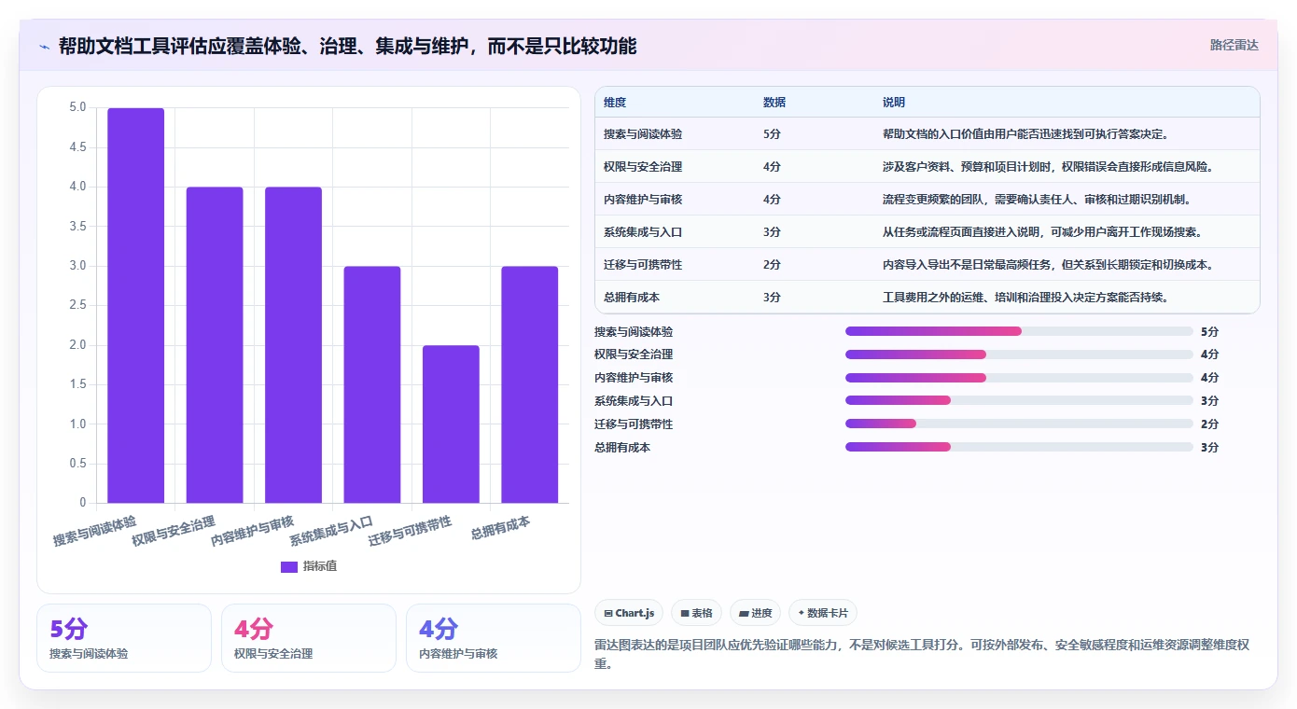The width and height of the screenshot is (1297, 709).
Task: Open the 5分 搜索与阅读体验 data card
Action: click(x=124, y=638)
